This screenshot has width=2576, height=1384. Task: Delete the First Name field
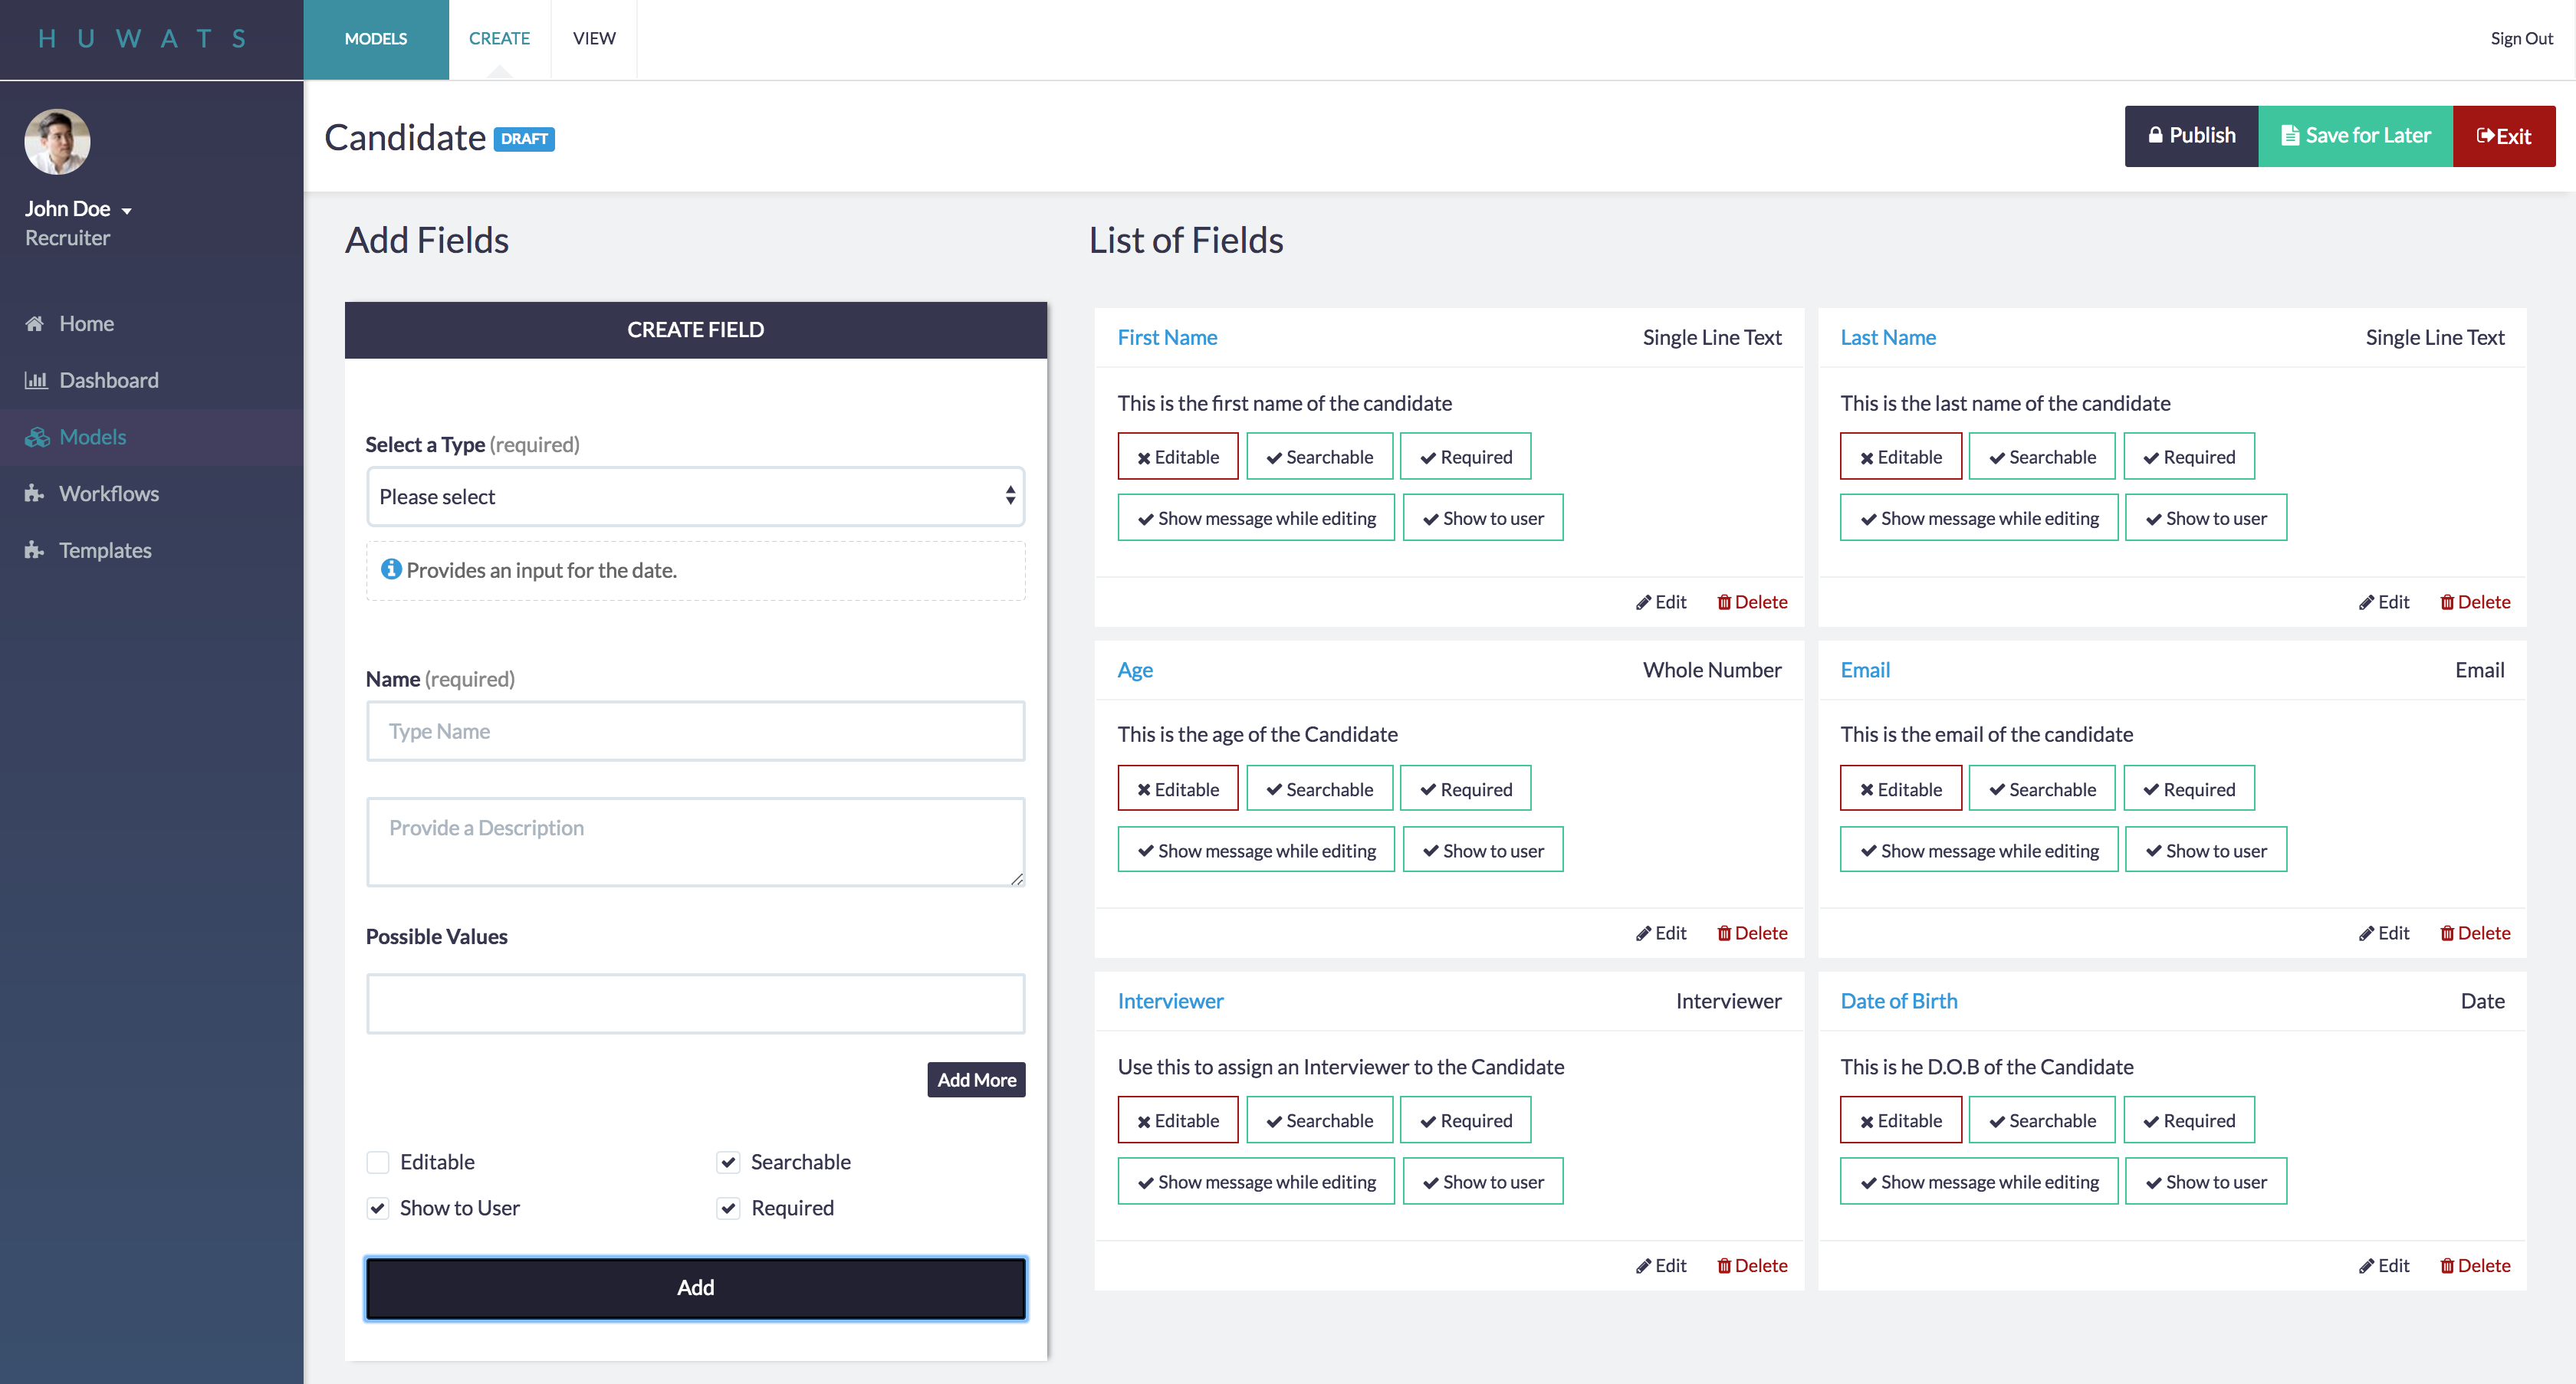pos(1752,602)
